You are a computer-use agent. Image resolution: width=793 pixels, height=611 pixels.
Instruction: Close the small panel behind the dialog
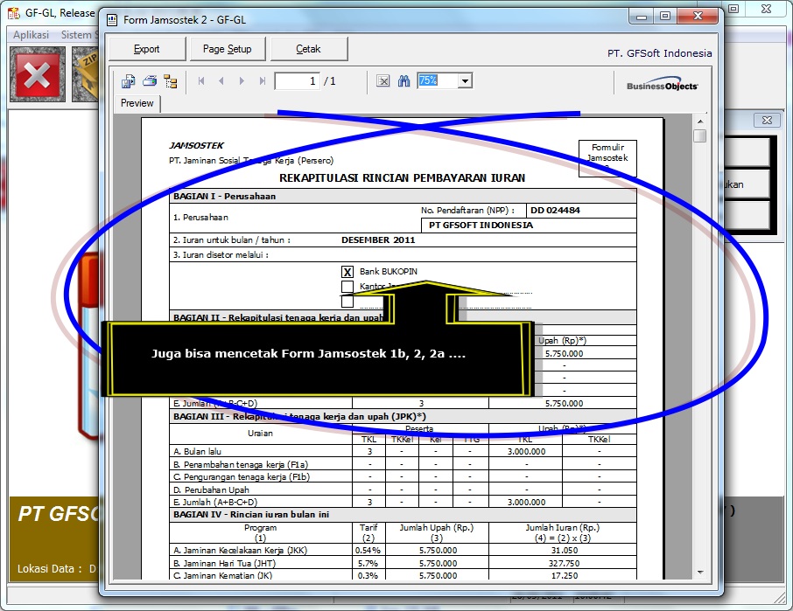[767, 120]
